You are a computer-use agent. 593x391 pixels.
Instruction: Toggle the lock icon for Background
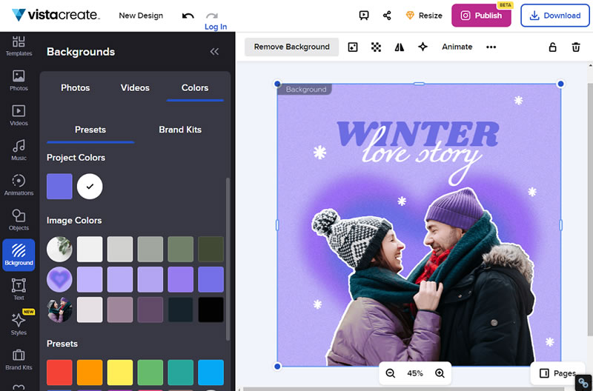552,47
